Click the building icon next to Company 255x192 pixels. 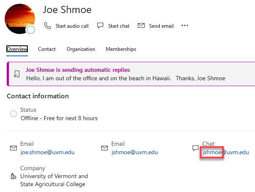click(x=13, y=176)
